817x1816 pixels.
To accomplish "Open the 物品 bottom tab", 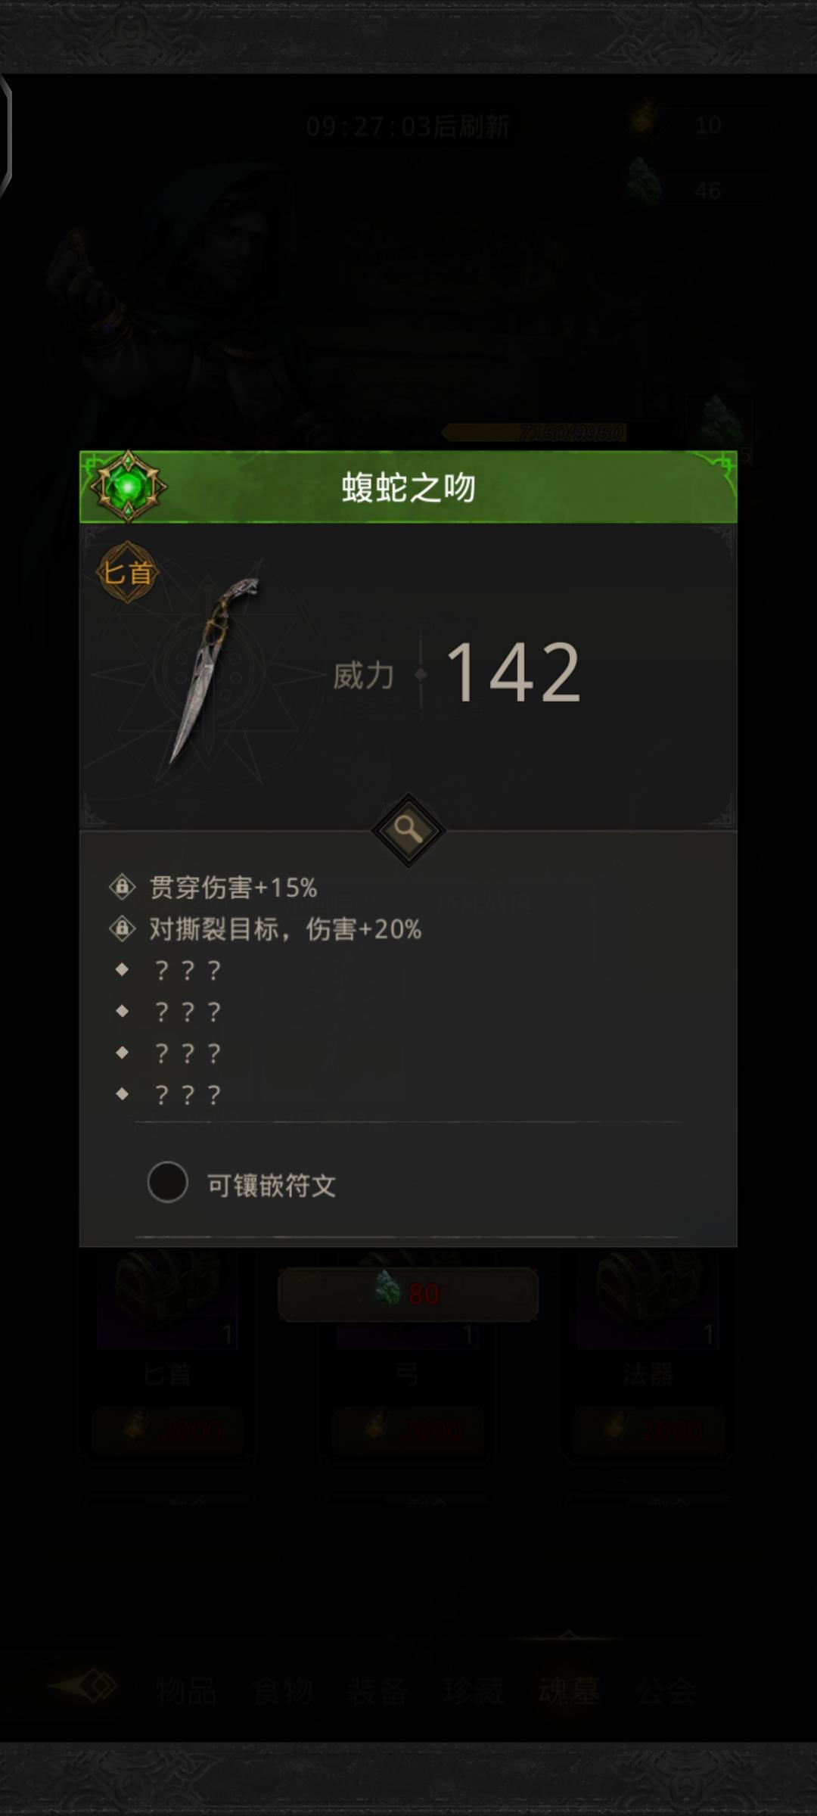I will click(186, 1690).
